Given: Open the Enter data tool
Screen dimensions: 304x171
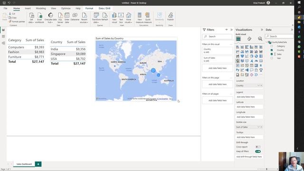Looking at the screenshot, I should (67, 18).
